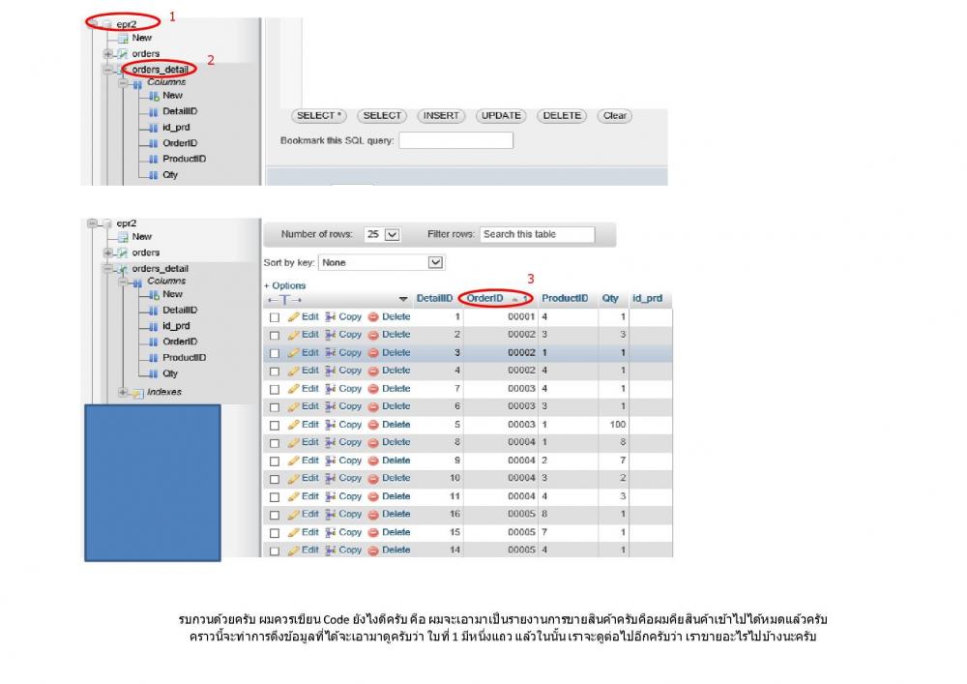
Task: Click the Copy icon in DetailID 7 row
Action: pyautogui.click(x=331, y=389)
